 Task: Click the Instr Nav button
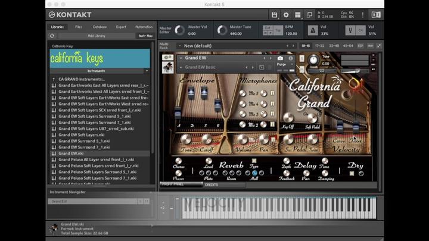click(x=145, y=36)
